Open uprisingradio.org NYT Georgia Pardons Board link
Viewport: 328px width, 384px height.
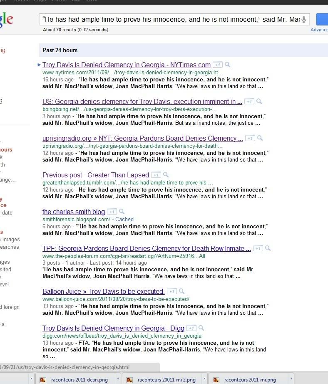pyautogui.click(x=143, y=139)
